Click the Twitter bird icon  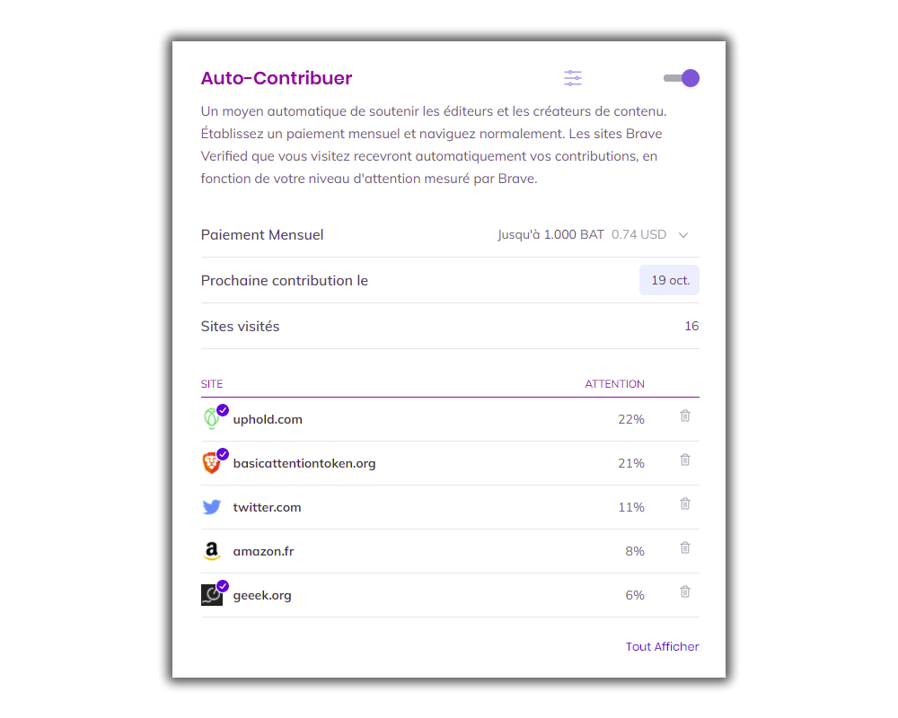coord(211,507)
